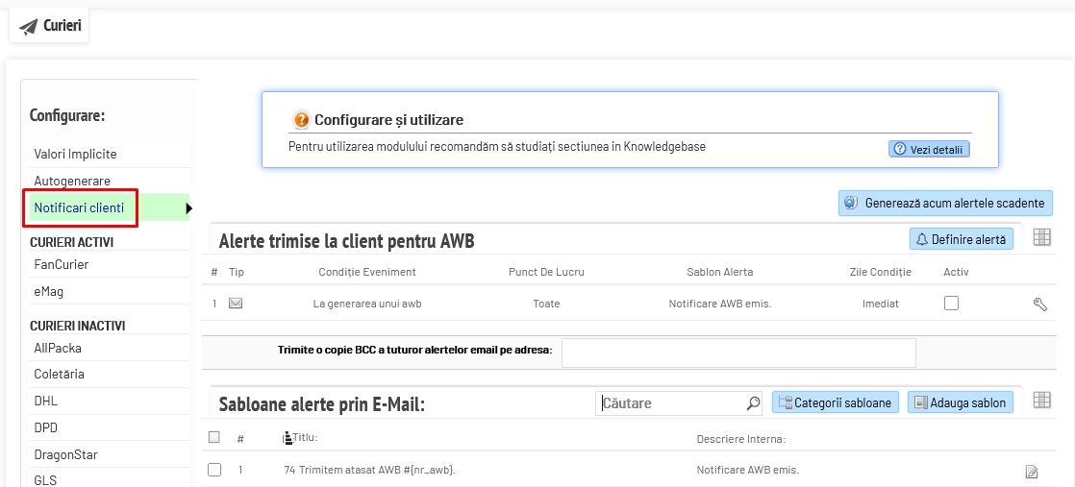Viewport: 1075px width, 487px height.
Task: Toggle the select-all templates checkbox
Action: pyautogui.click(x=214, y=437)
